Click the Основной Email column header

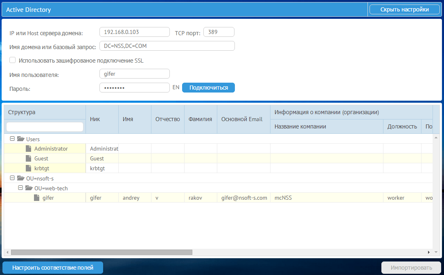(x=242, y=119)
